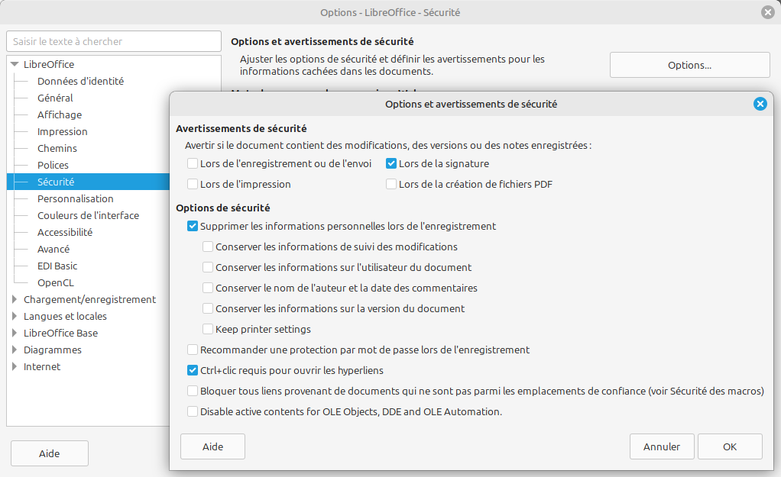The width and height of the screenshot is (781, 477).
Task: Open the Chemins page
Action: [x=57, y=149]
